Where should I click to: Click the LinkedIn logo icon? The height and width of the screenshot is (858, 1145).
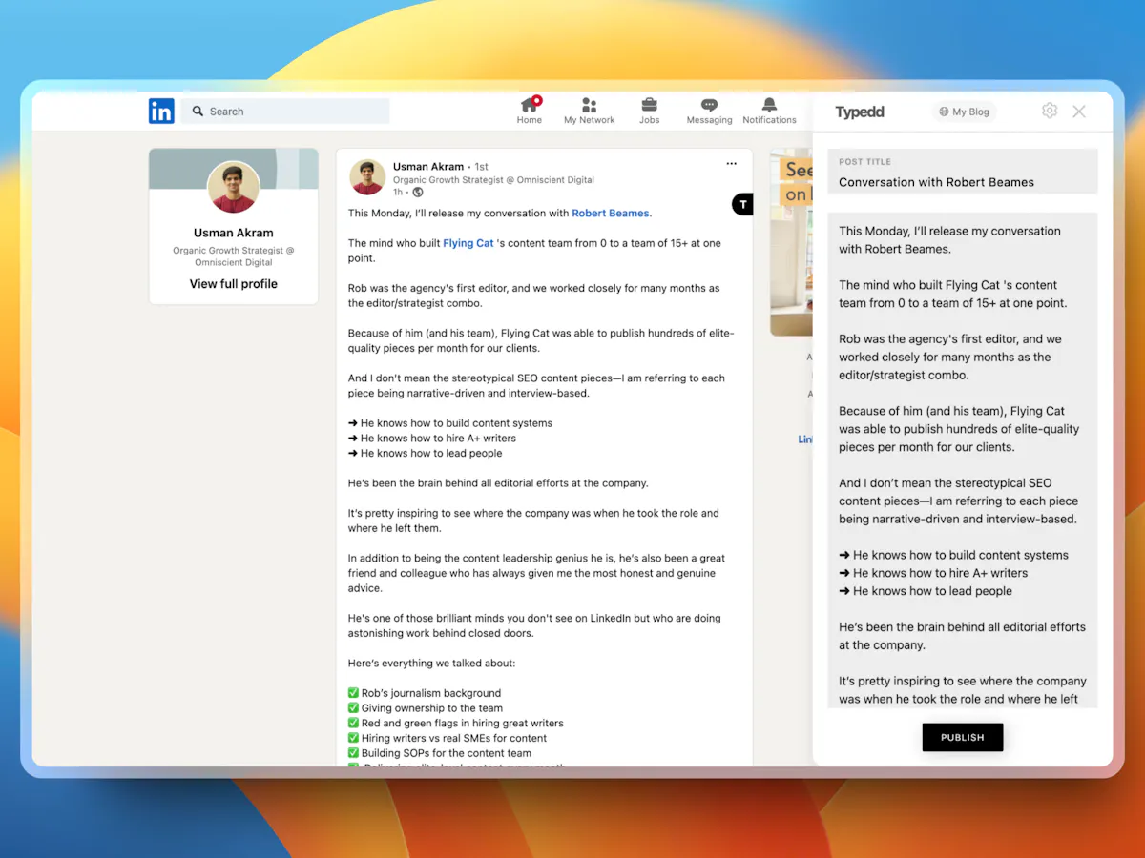click(161, 112)
